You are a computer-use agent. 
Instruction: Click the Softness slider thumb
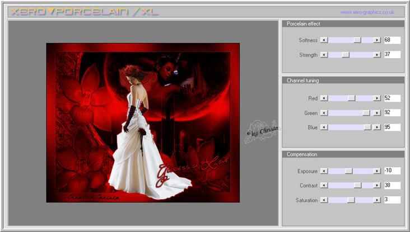pos(357,40)
